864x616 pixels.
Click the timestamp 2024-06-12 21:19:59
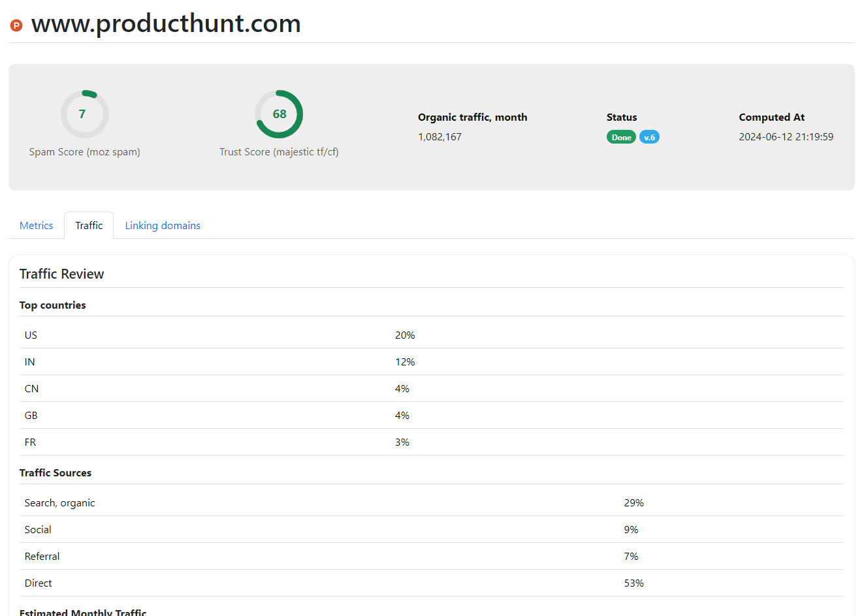786,137
